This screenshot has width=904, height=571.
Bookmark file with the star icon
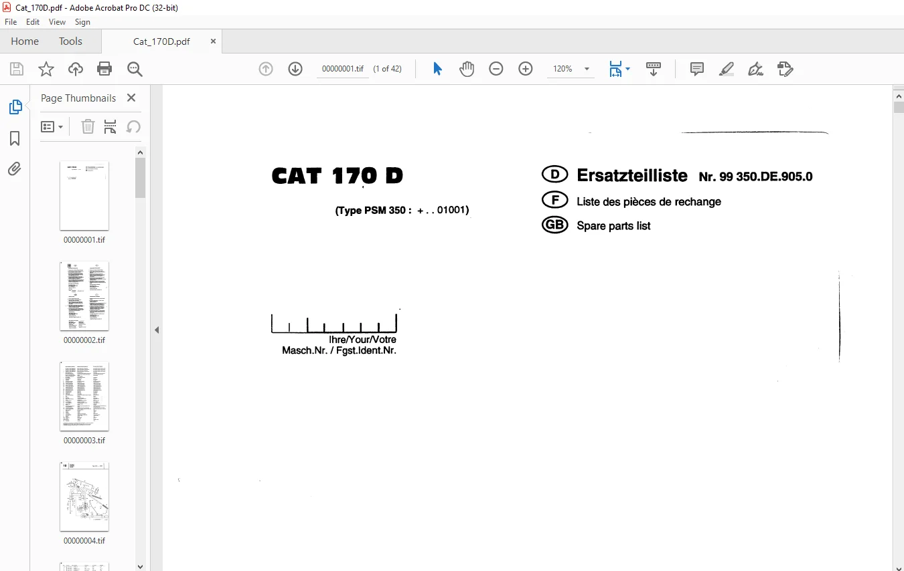pos(46,69)
